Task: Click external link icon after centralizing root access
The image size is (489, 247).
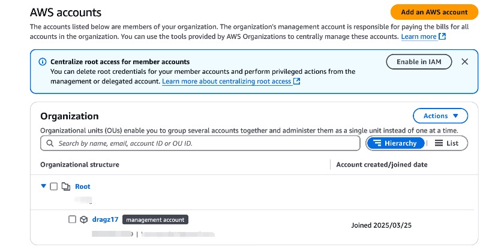Action: click(296, 82)
